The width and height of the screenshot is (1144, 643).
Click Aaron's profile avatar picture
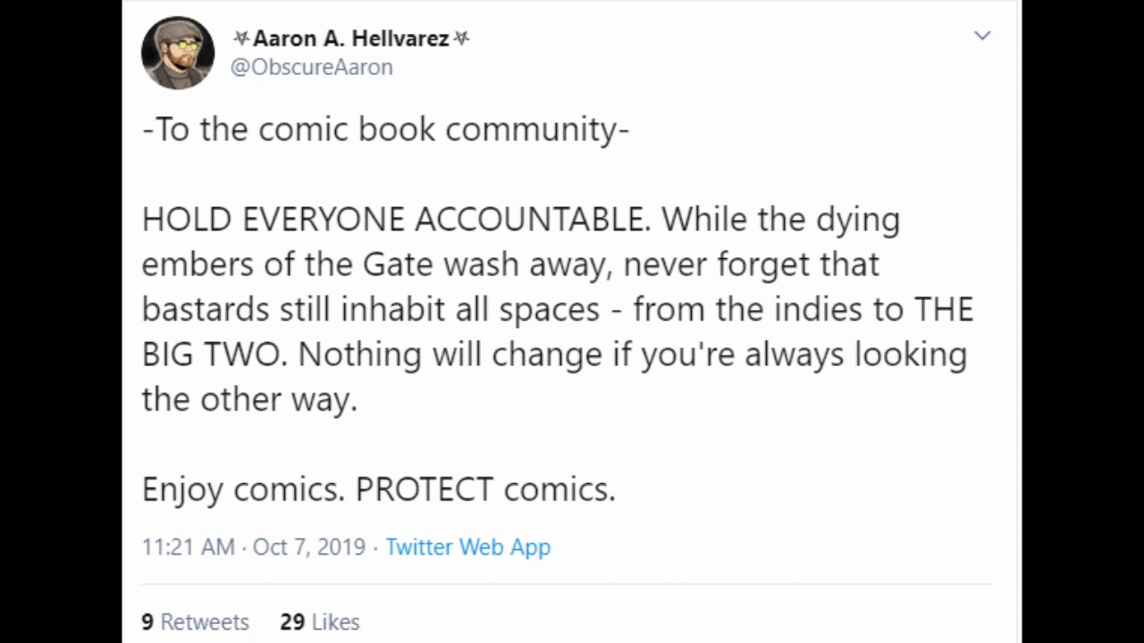178,53
